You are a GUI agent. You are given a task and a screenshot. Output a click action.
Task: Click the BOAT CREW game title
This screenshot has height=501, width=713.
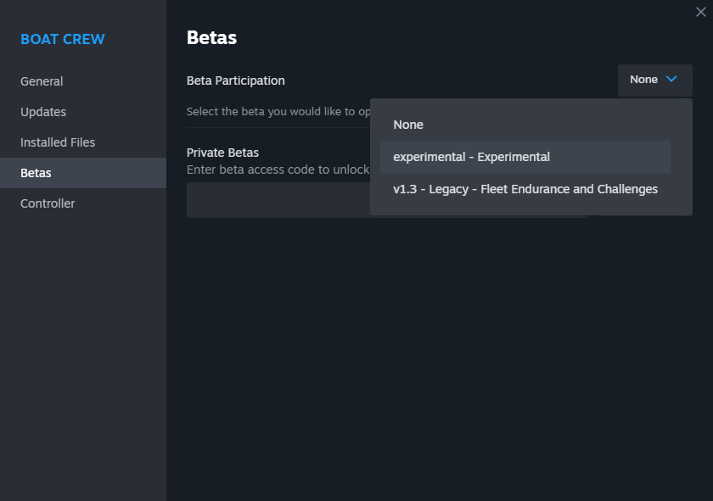click(x=63, y=39)
